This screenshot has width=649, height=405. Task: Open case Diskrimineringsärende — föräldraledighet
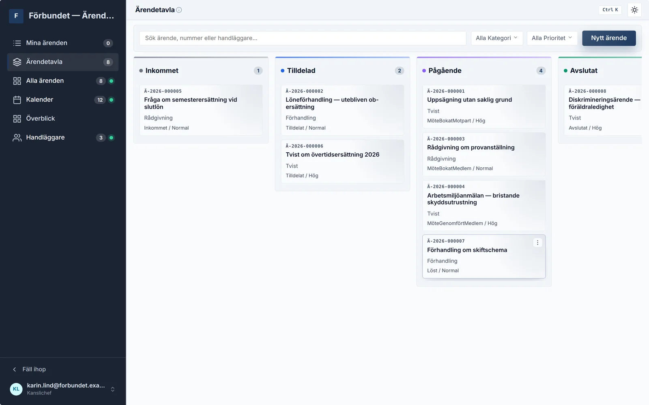[603, 110]
